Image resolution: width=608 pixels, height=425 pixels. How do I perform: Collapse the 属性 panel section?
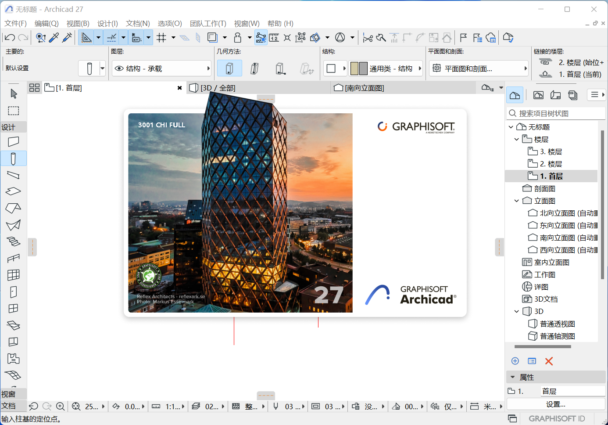tap(512, 377)
